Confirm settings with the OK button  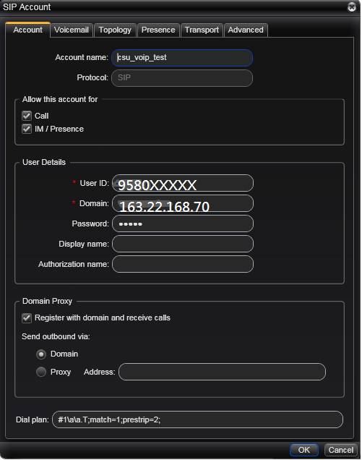(304, 450)
